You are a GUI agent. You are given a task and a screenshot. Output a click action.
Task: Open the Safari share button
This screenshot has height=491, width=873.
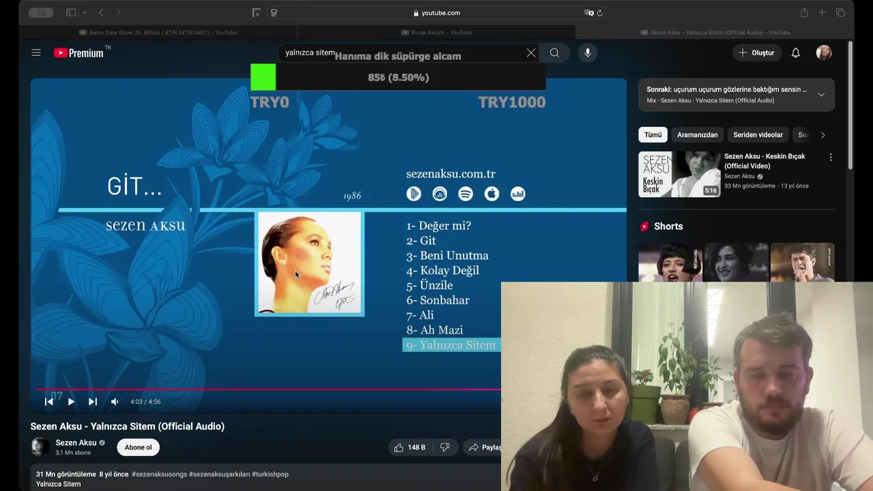(804, 12)
